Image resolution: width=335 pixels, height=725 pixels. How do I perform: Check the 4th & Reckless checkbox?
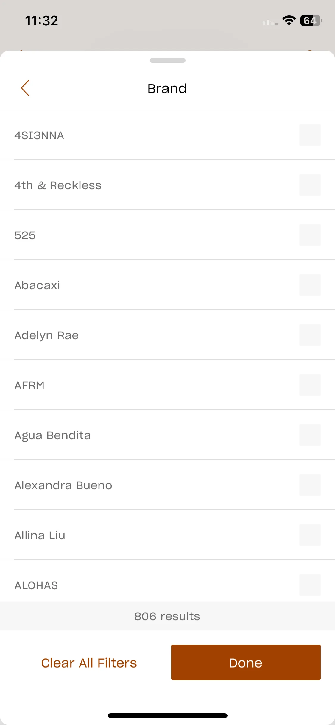310,185
